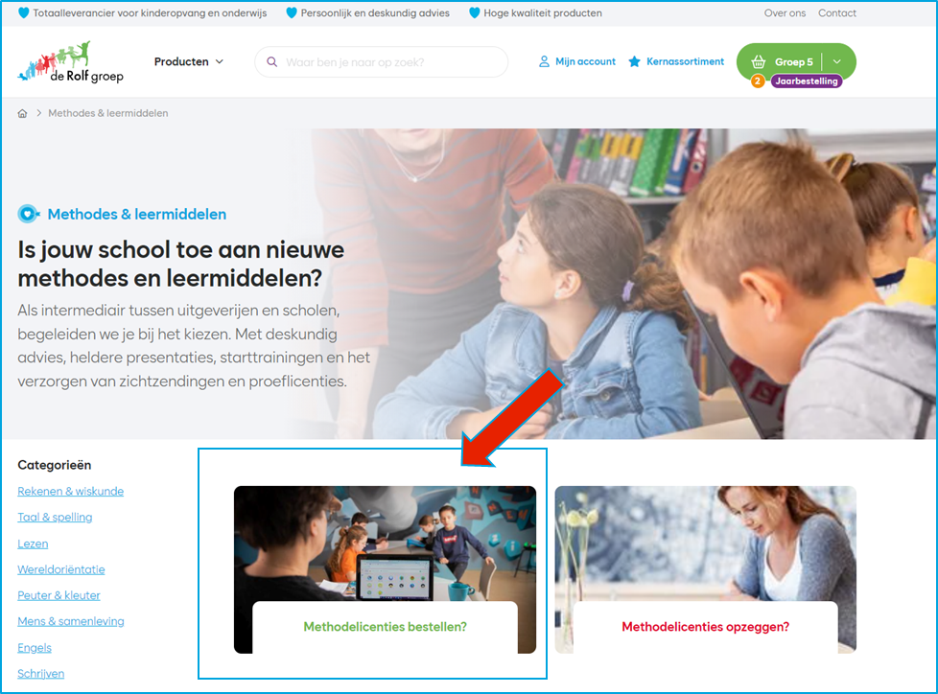This screenshot has width=938, height=694.
Task: Click the Jaarbestelling purple label
Action: point(807,81)
